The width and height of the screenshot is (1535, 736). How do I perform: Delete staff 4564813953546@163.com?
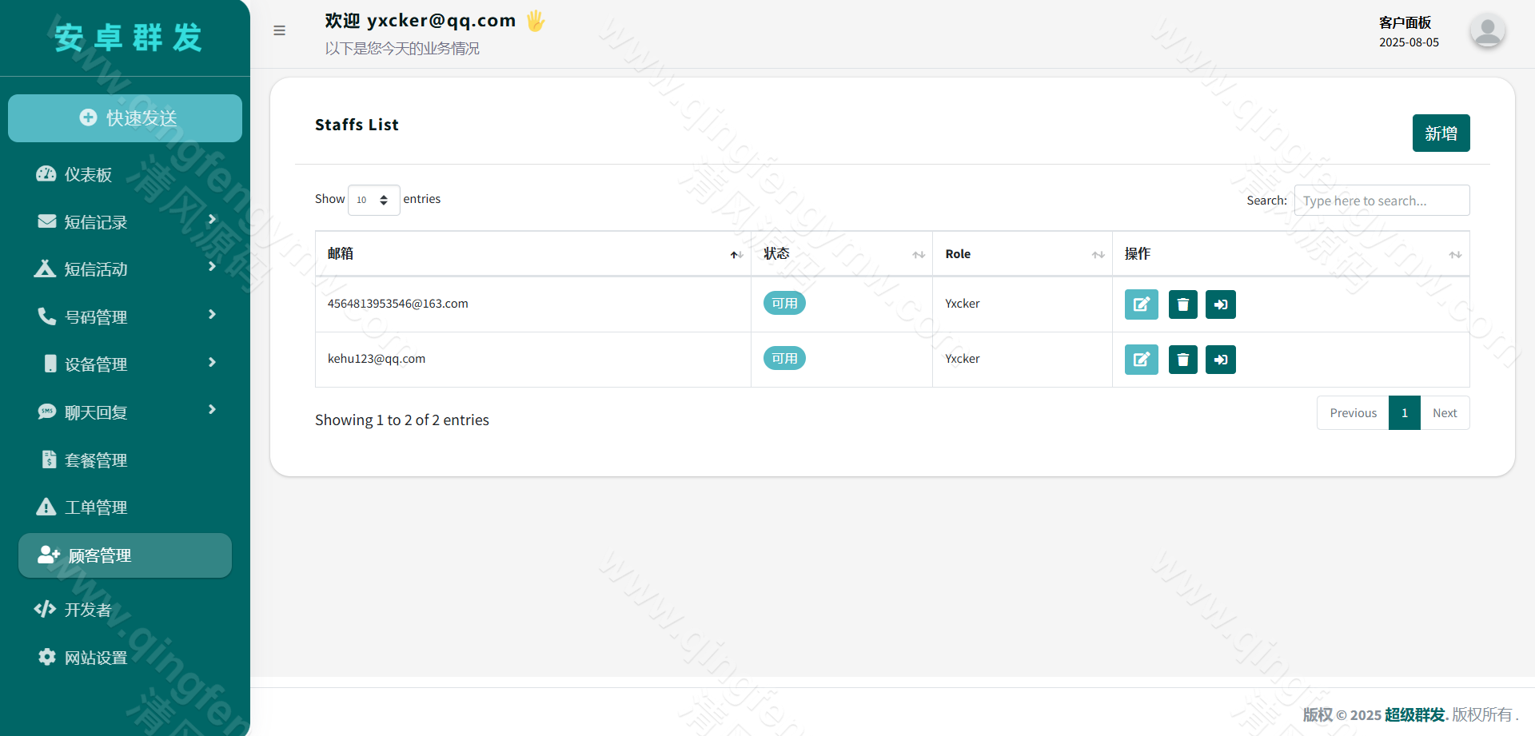click(x=1183, y=304)
